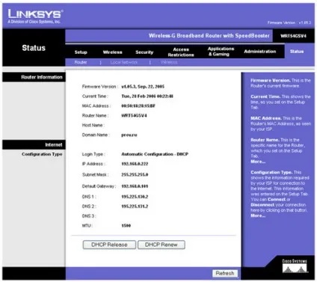Click the DNS 3 label

point(89,216)
